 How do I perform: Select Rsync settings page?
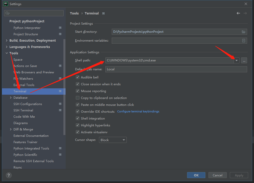click(18, 168)
